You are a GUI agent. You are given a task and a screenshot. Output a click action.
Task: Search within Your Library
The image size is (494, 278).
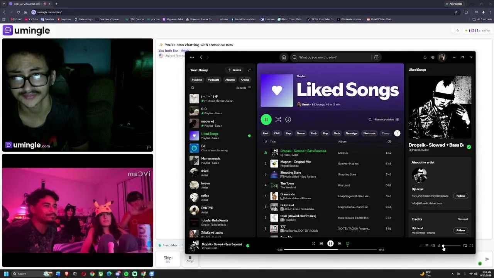coord(193,88)
